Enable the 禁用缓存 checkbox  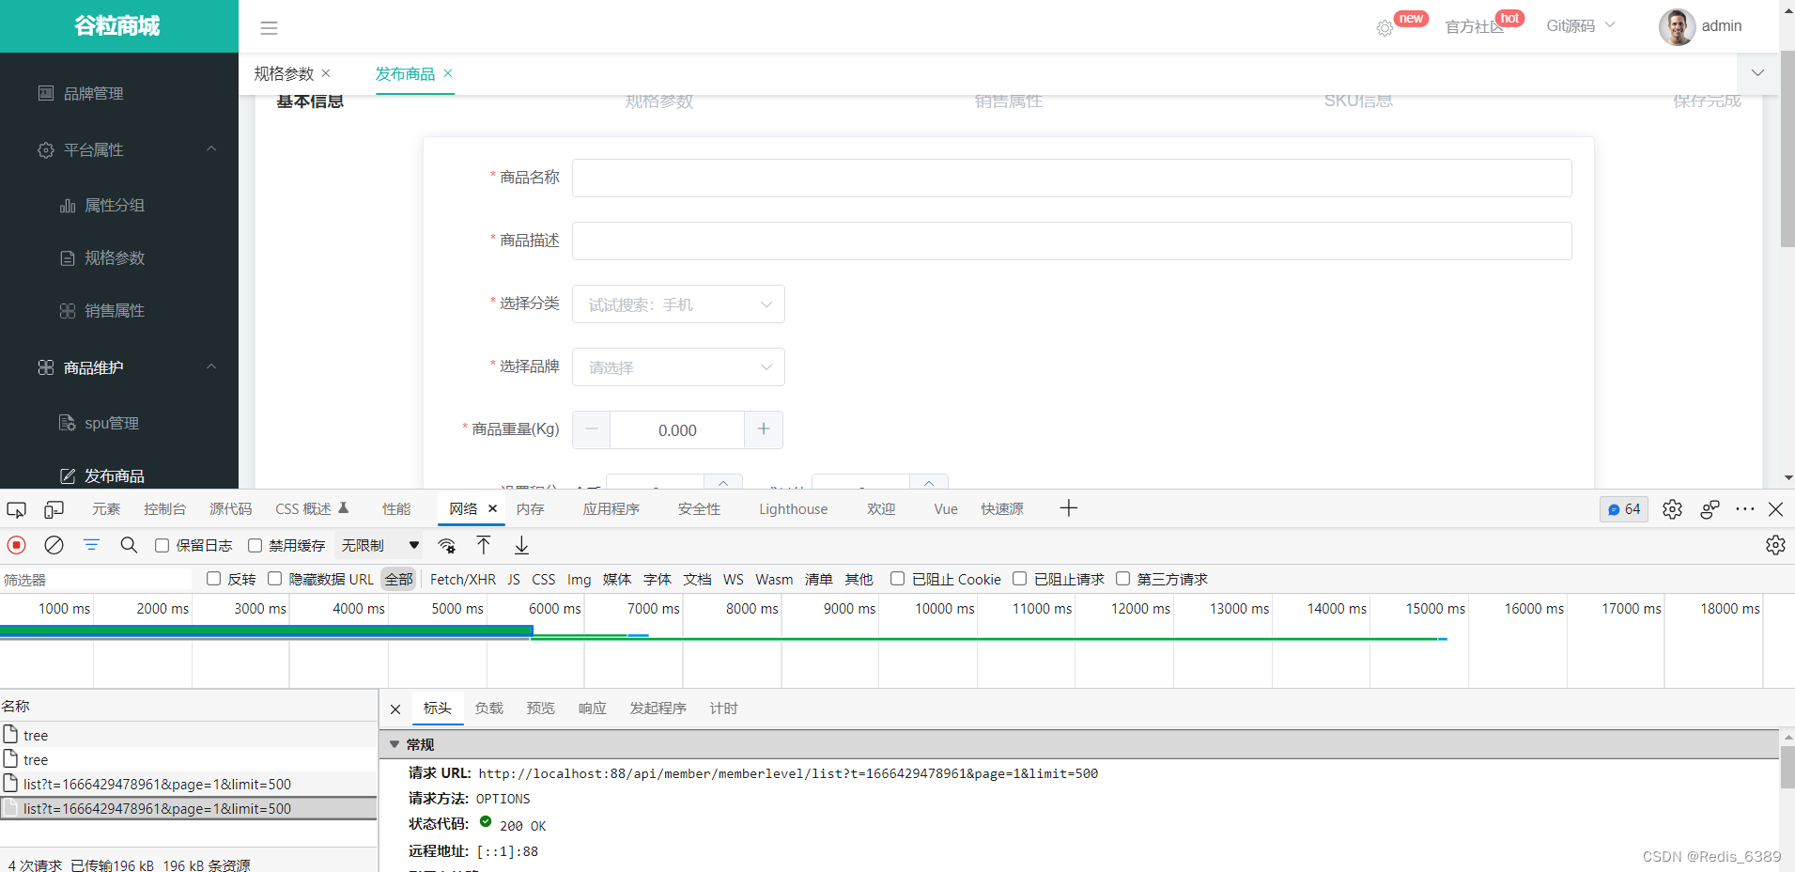click(x=255, y=545)
